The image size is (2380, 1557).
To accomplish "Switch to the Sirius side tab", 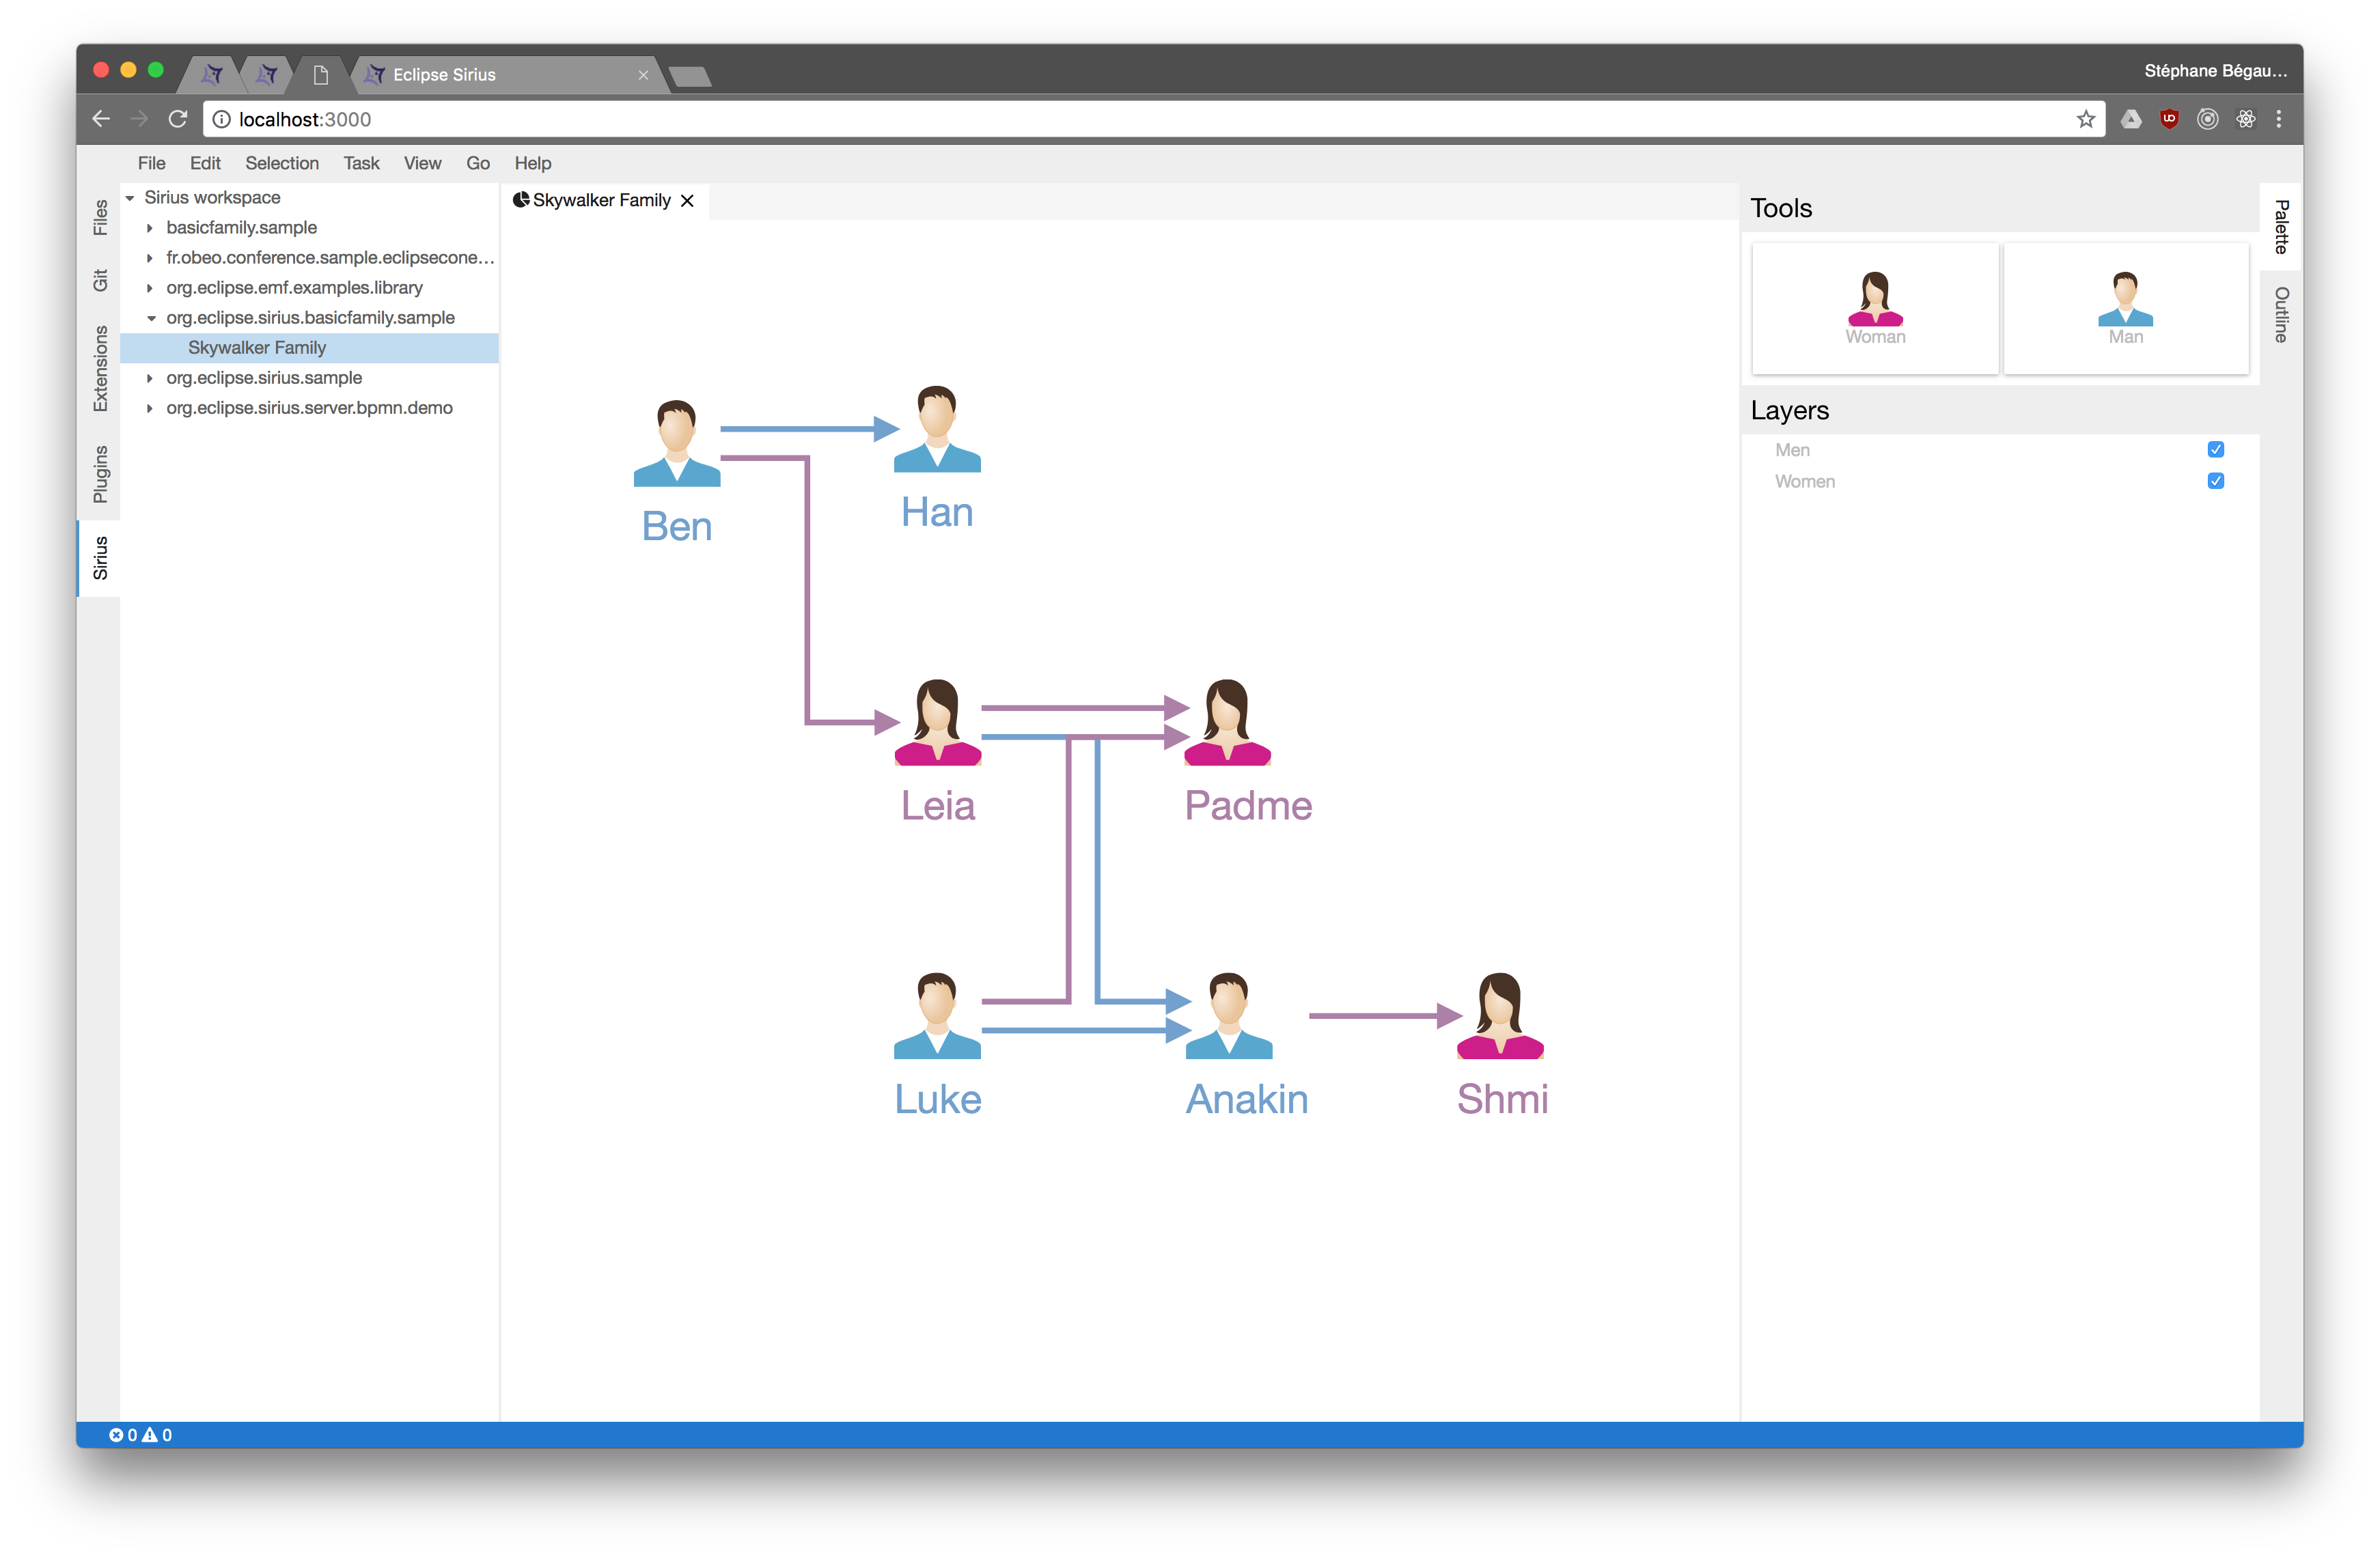I will click(x=100, y=558).
